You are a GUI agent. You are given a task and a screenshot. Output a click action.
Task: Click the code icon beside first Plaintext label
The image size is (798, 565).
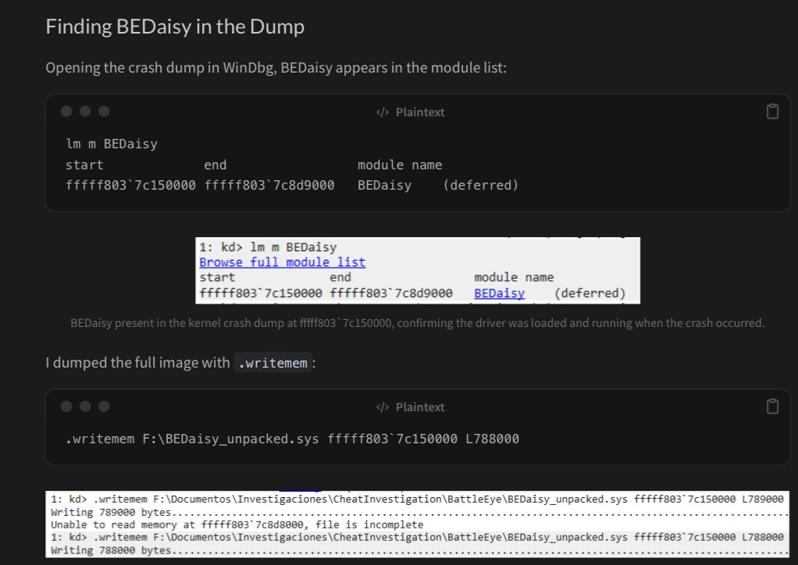pos(382,112)
